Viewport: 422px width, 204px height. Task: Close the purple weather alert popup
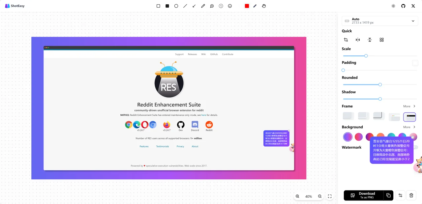click(412, 137)
